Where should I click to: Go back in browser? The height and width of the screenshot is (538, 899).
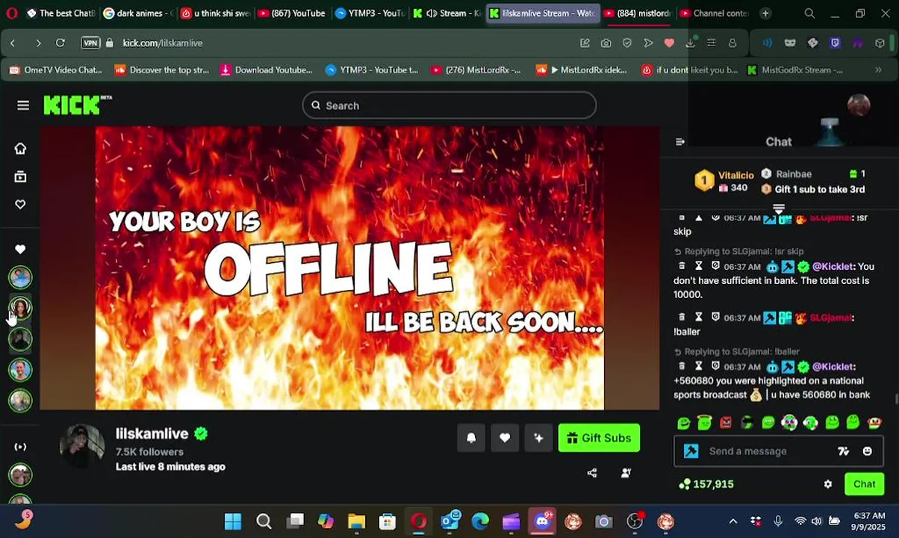pyautogui.click(x=13, y=43)
